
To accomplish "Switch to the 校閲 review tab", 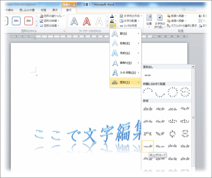I will tap(44, 10).
